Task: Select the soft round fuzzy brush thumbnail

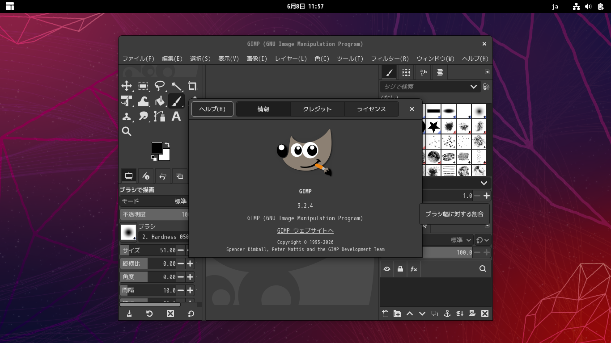Action: (479, 111)
